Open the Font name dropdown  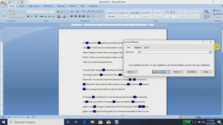pyautogui.click(x=47, y=11)
